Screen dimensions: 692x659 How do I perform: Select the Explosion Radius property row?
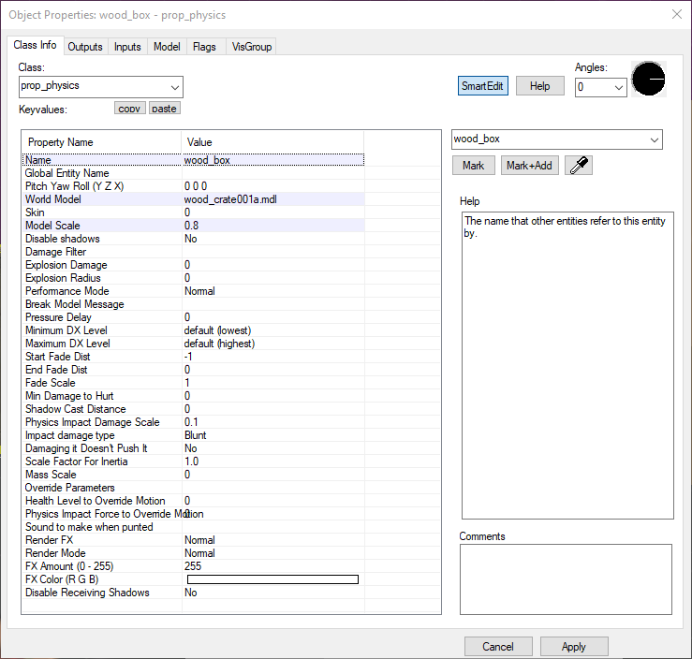click(193, 278)
